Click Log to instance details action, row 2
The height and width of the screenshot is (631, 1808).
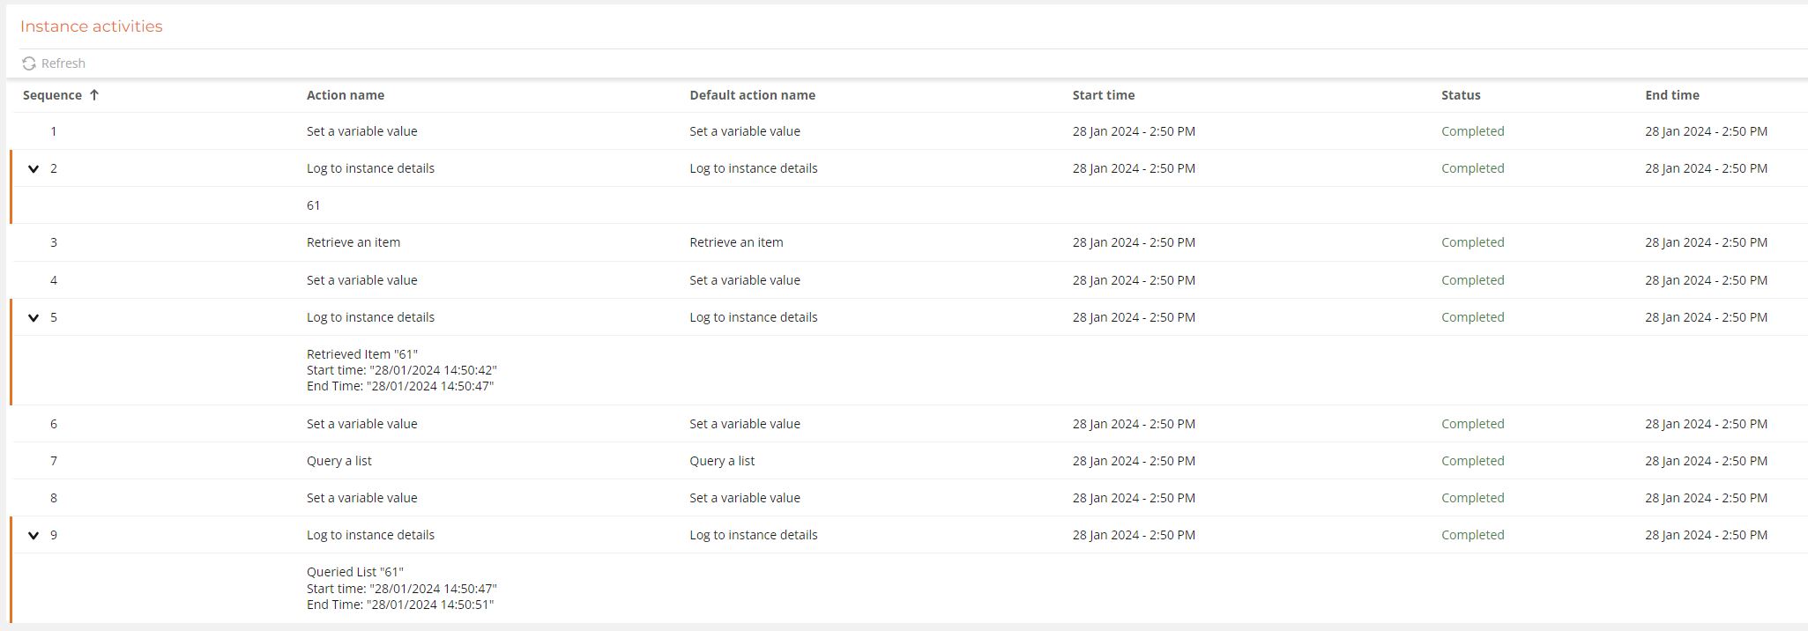tap(370, 168)
